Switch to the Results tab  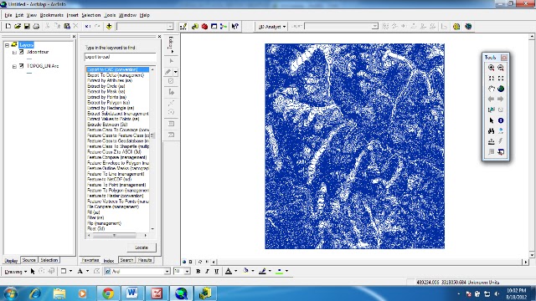click(145, 260)
